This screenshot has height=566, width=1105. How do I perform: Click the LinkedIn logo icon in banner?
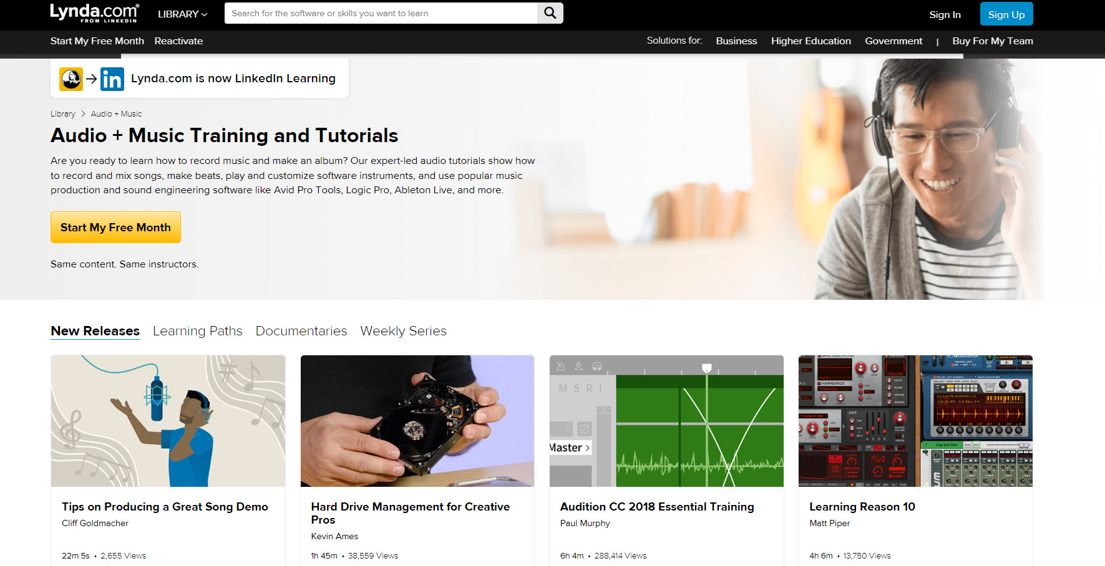pyautogui.click(x=112, y=79)
